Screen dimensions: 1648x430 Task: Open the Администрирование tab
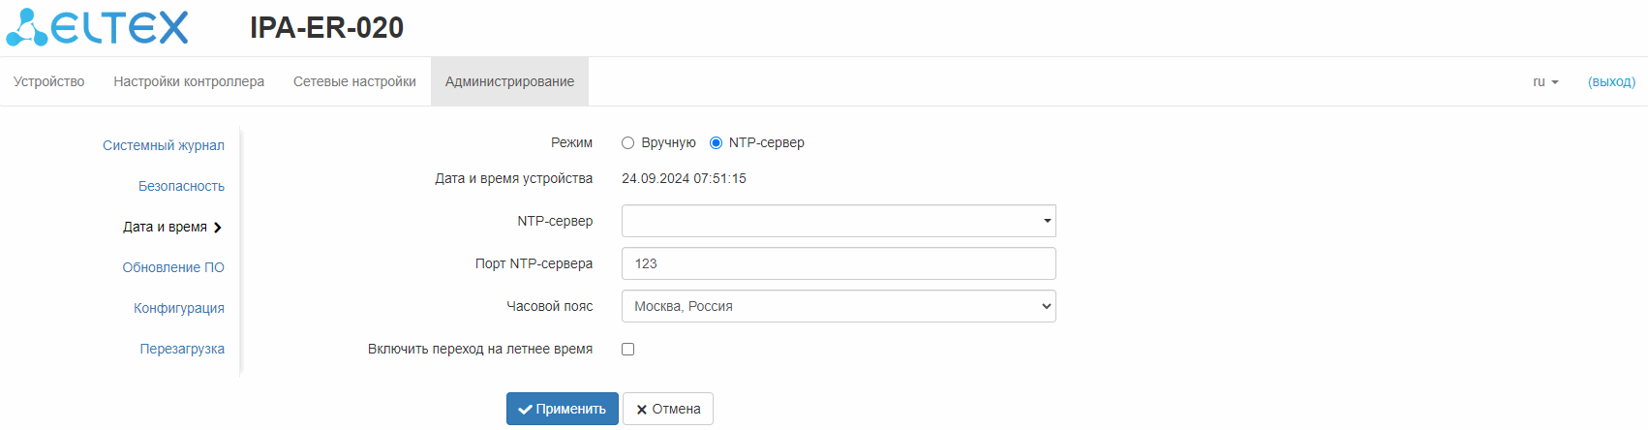[509, 82]
